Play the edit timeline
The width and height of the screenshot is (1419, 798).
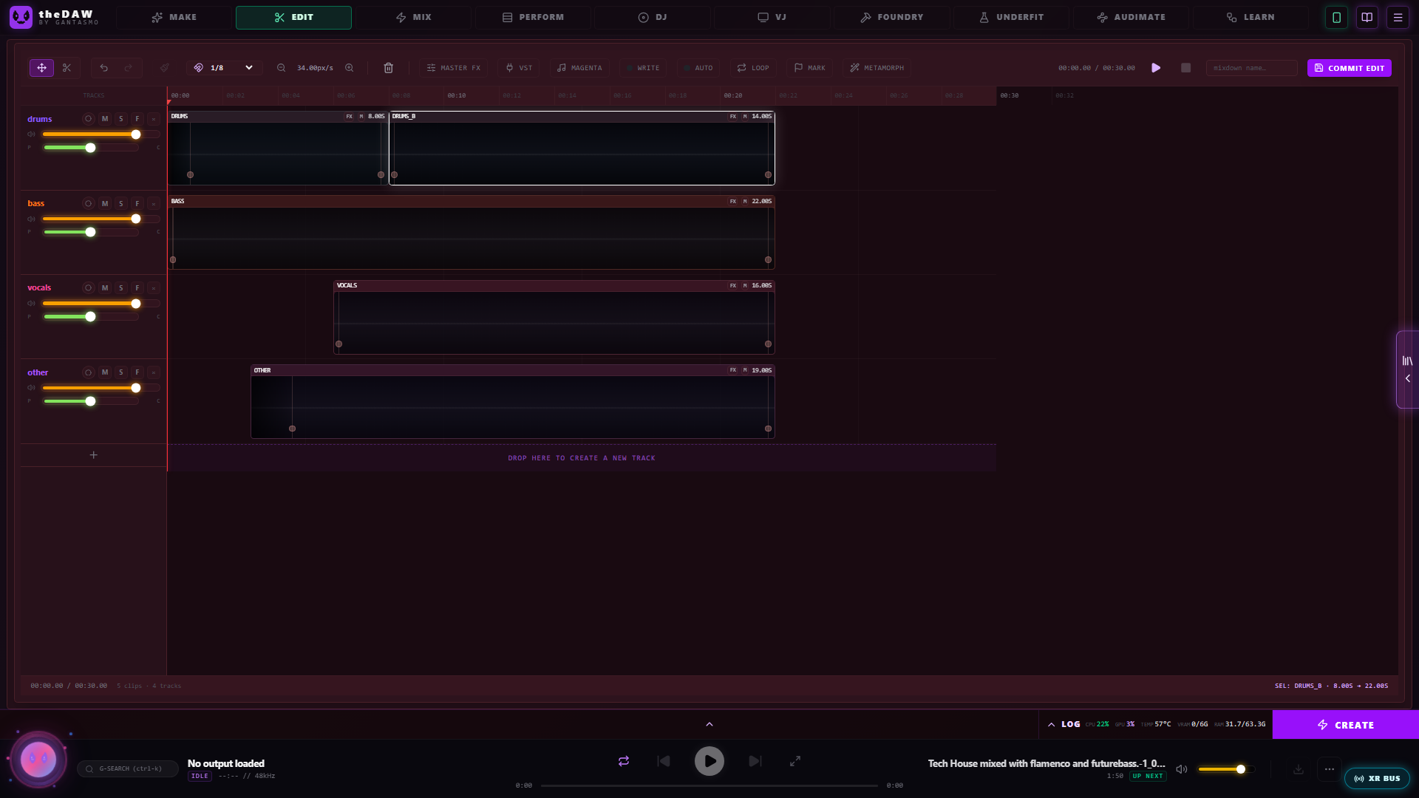click(1156, 68)
